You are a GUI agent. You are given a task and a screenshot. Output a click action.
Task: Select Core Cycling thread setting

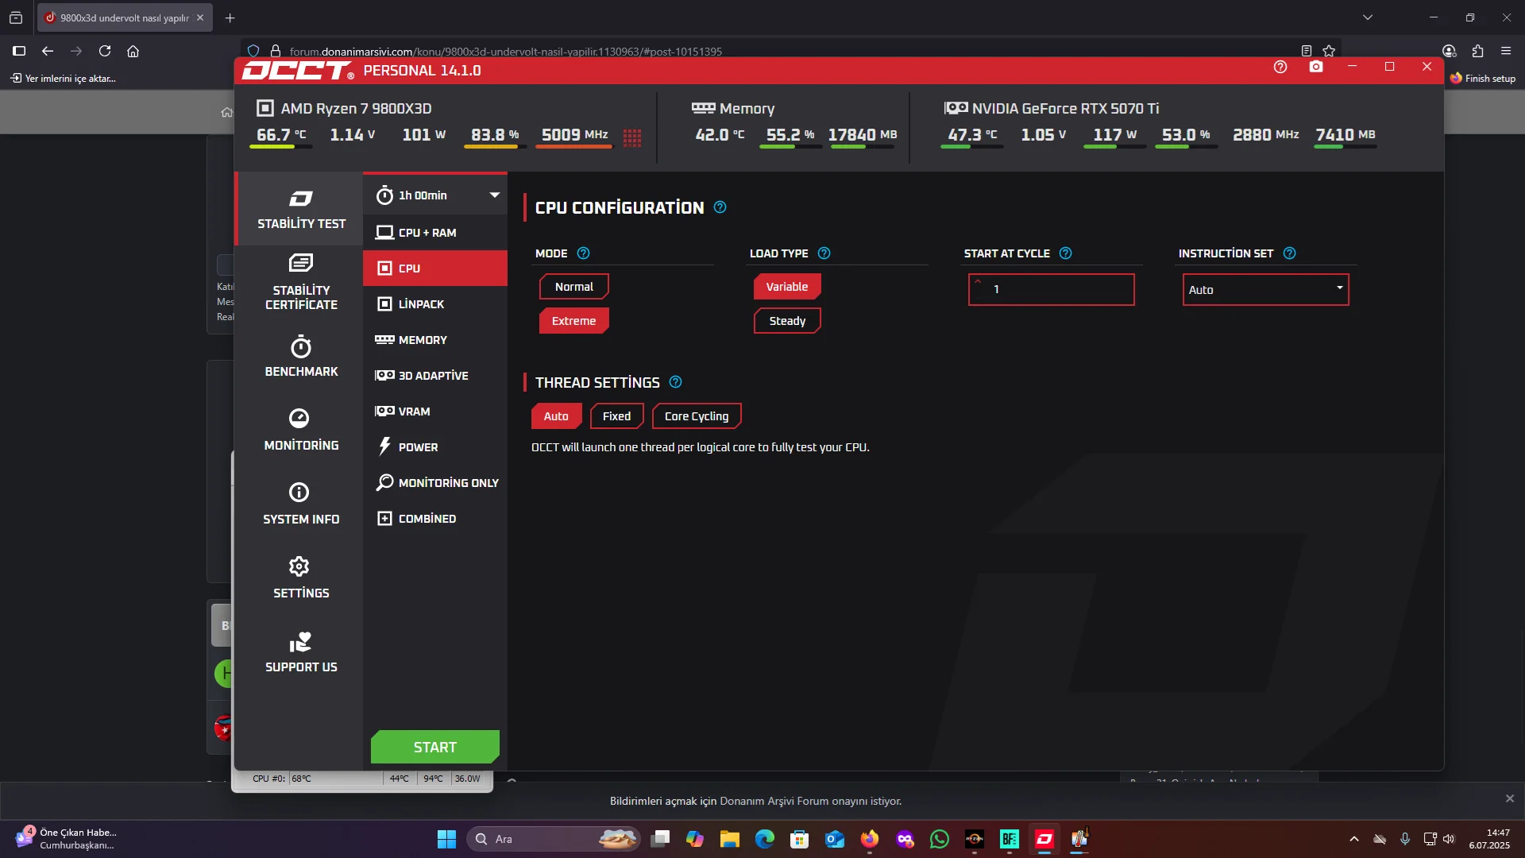tap(696, 416)
